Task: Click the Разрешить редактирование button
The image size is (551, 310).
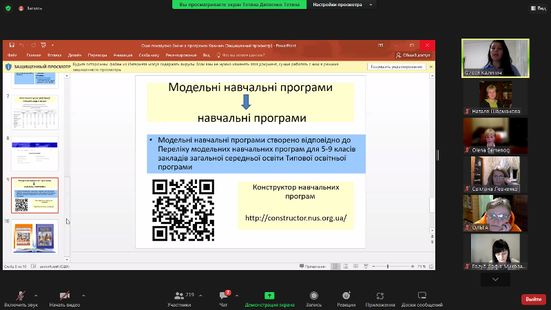Action: point(396,68)
